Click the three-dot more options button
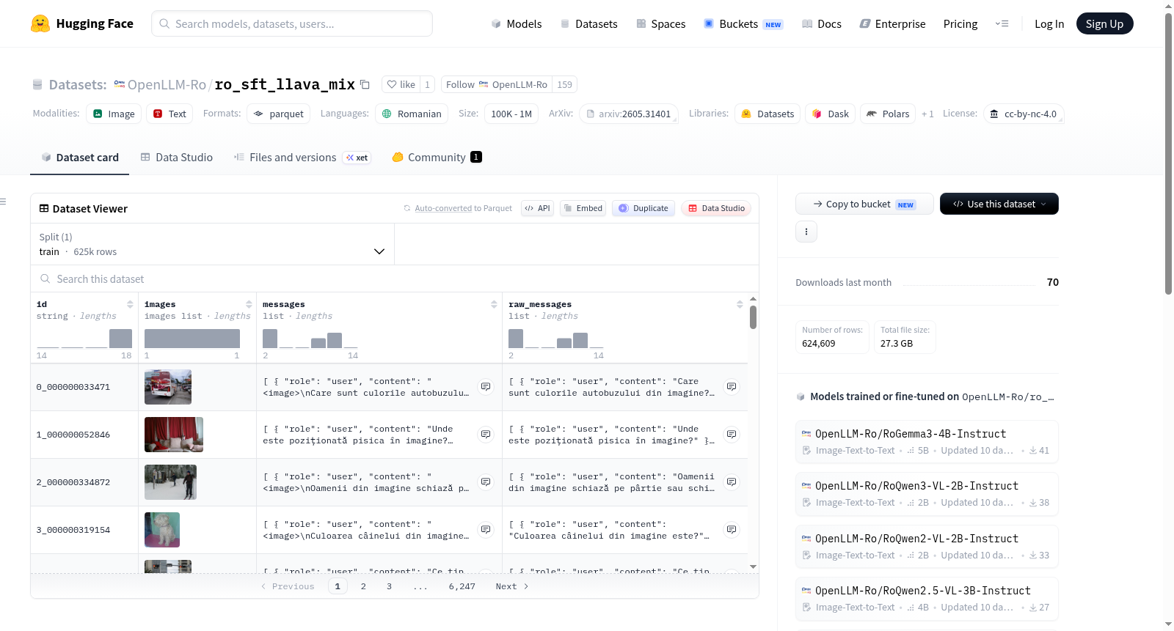 click(806, 232)
